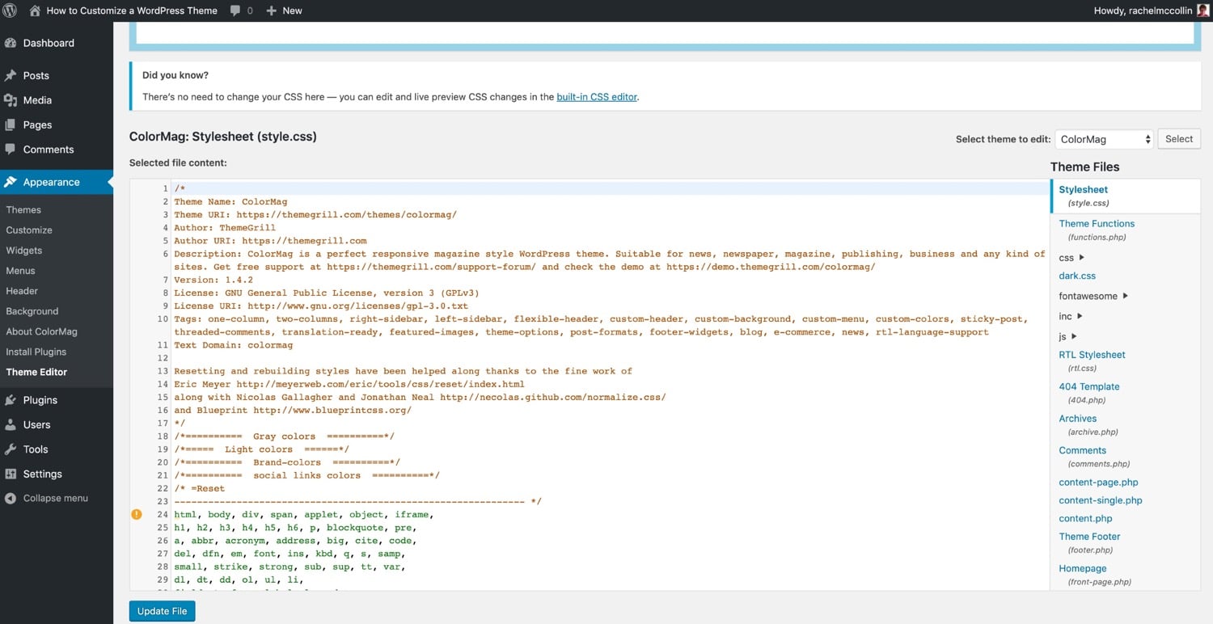Click the Settings gear icon in the sidebar
The width and height of the screenshot is (1213, 624).
[x=11, y=474]
